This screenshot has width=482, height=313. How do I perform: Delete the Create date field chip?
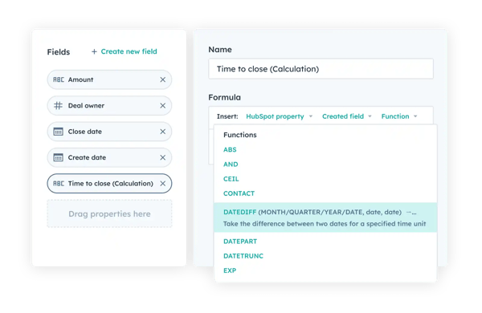coord(162,157)
